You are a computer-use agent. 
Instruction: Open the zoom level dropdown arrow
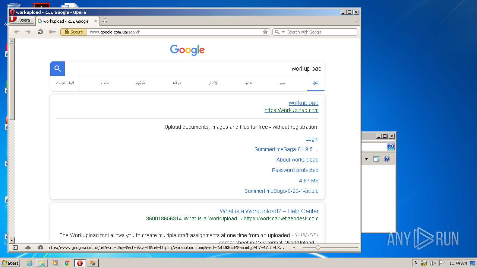[294, 248]
